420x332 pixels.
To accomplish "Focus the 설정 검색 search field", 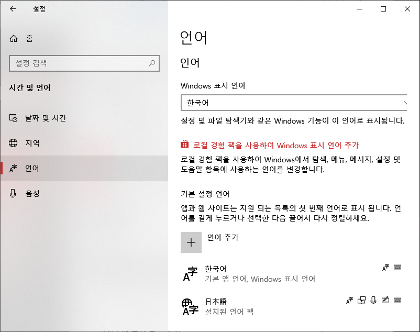I will coord(84,63).
